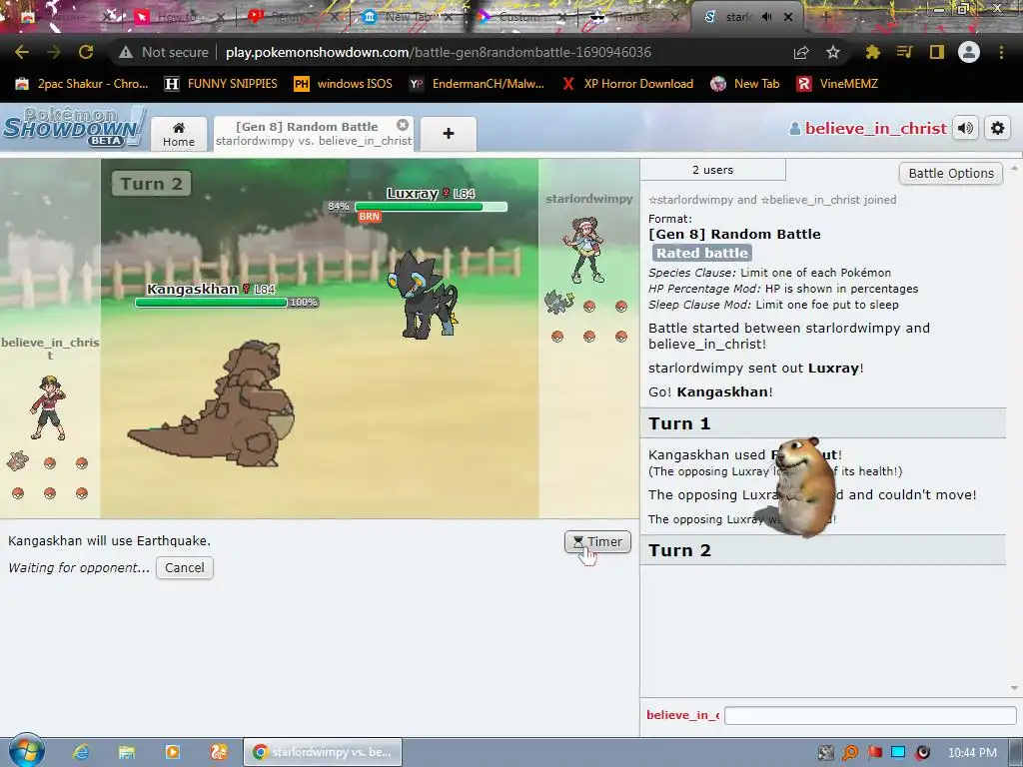
Task: Open the XP Horror Download bookmark
Action: pos(628,84)
